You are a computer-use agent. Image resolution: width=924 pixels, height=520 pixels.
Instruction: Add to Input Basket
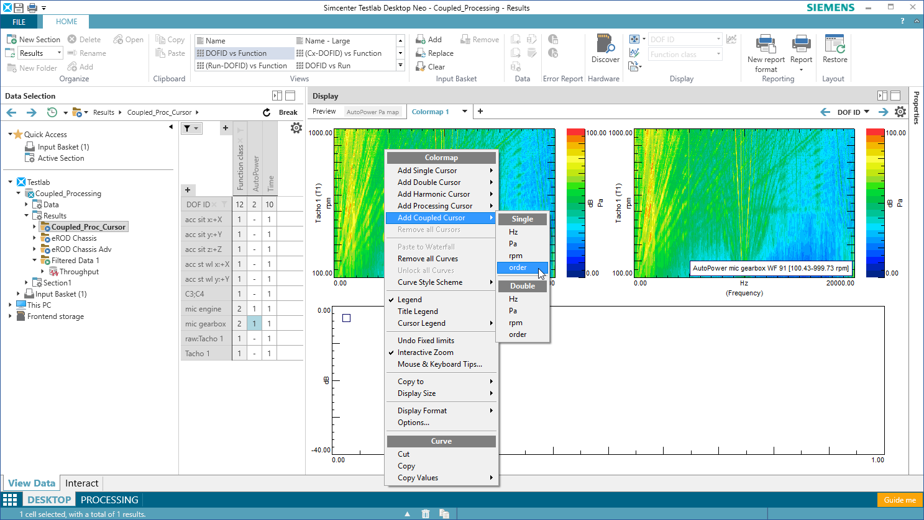point(429,39)
